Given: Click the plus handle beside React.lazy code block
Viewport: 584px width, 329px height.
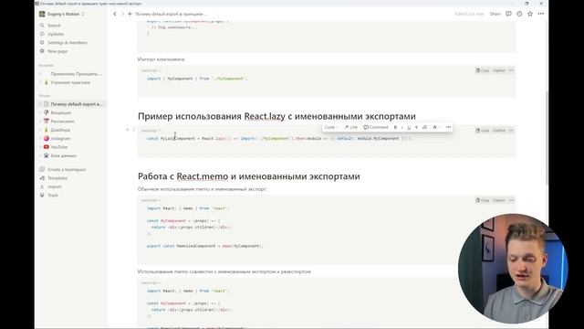Looking at the screenshot, I should coord(128,130).
